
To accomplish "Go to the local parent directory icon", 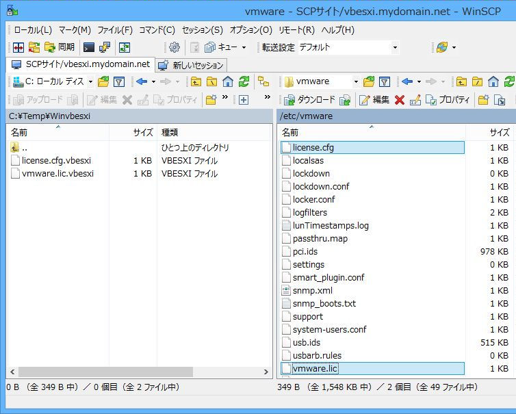I will tap(196, 81).
